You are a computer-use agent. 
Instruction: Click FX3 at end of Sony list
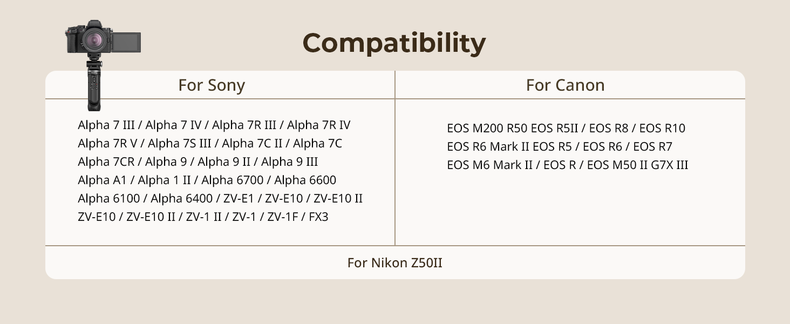pyautogui.click(x=318, y=217)
